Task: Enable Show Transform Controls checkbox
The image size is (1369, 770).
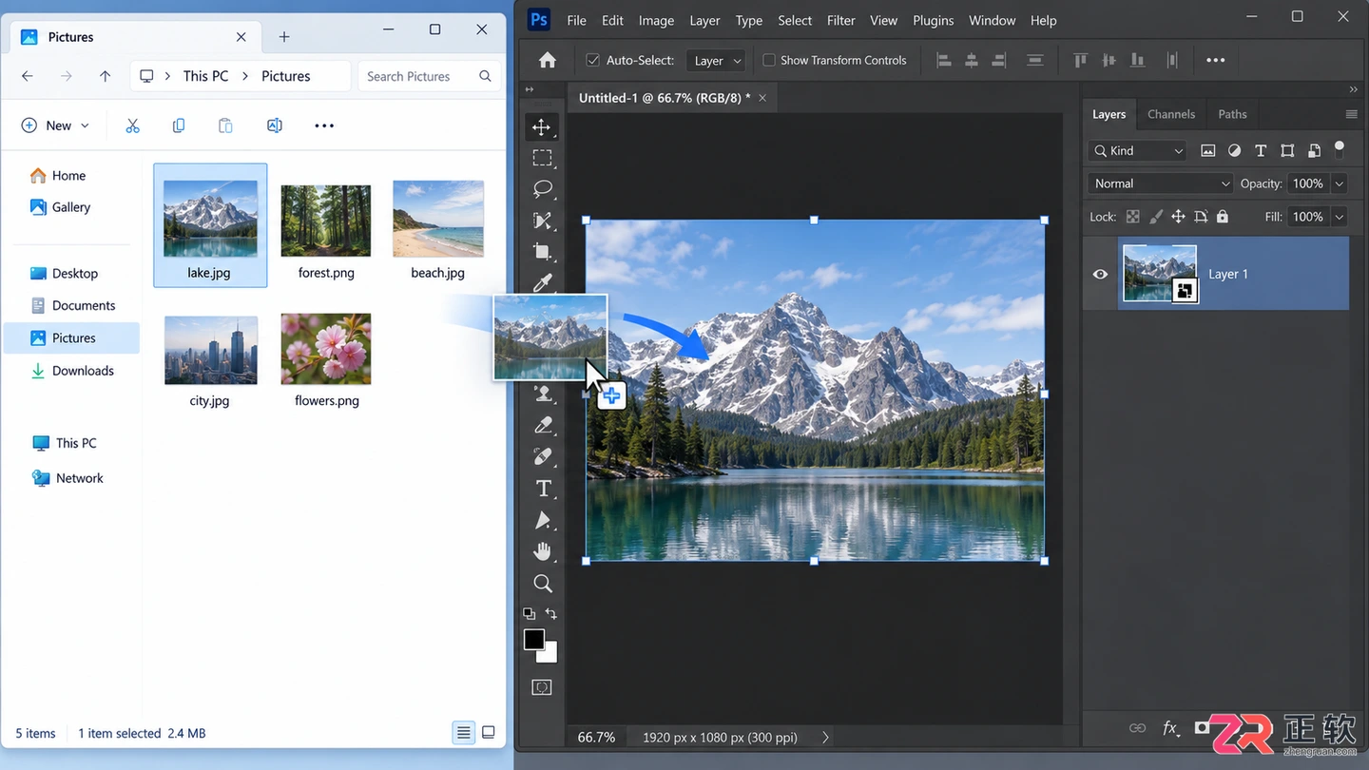Action: coord(769,60)
